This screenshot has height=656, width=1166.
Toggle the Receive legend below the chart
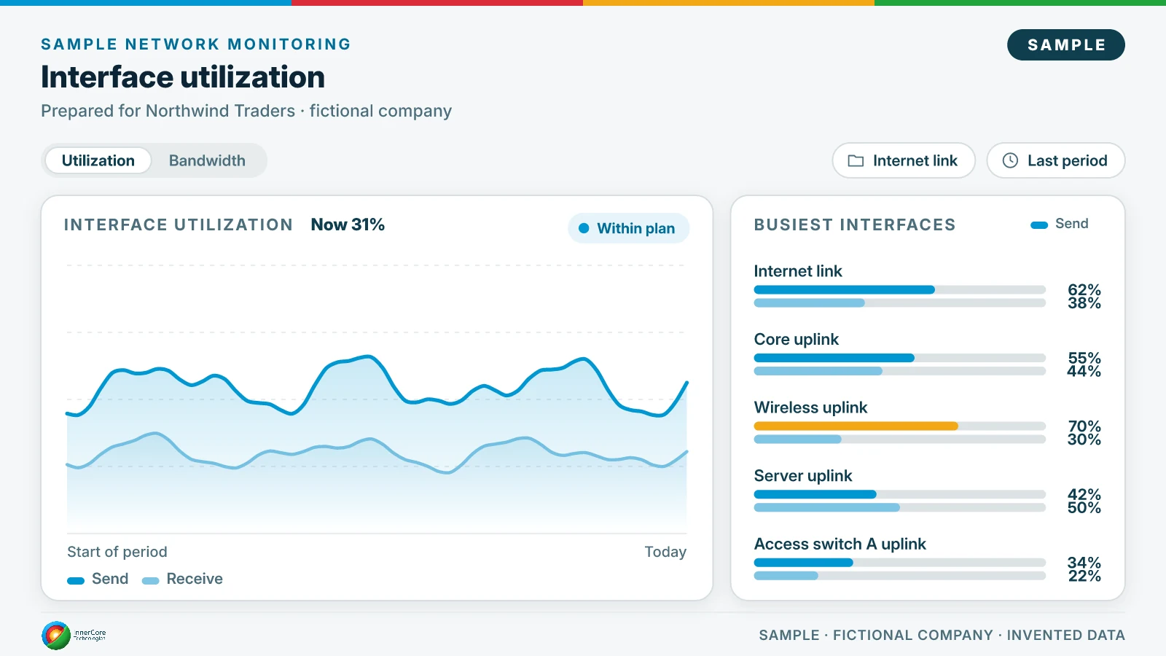(x=182, y=579)
